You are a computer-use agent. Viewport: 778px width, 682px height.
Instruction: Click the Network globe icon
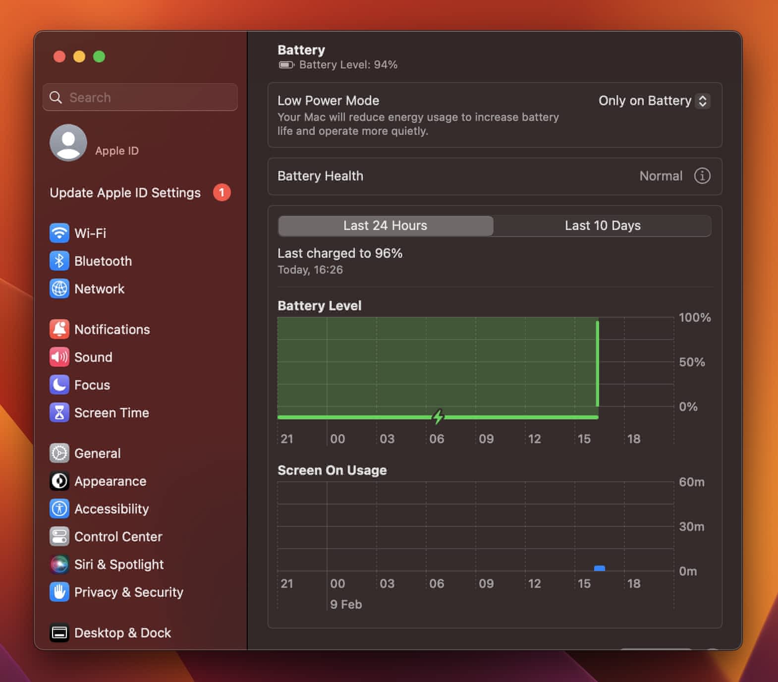[x=59, y=288]
